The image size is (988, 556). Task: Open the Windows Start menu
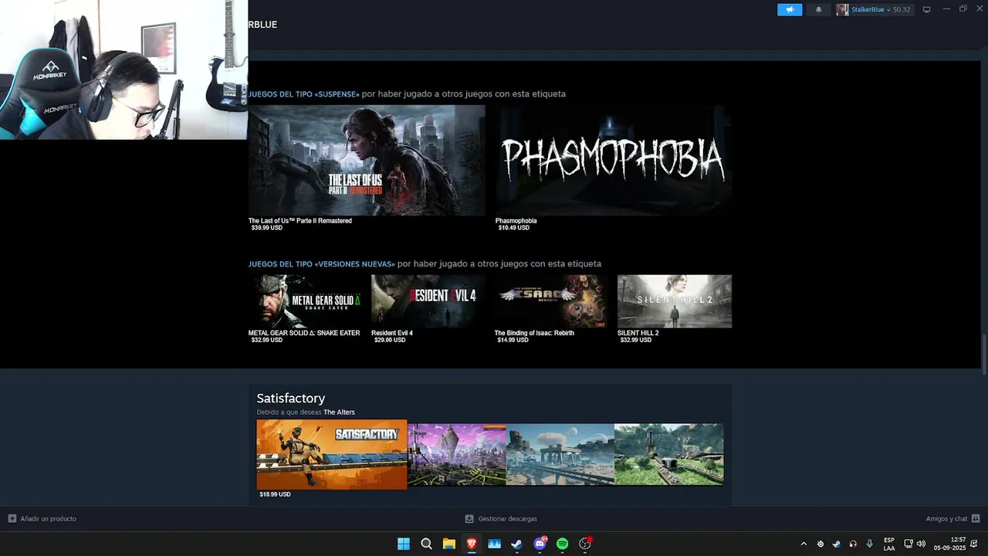(x=404, y=544)
